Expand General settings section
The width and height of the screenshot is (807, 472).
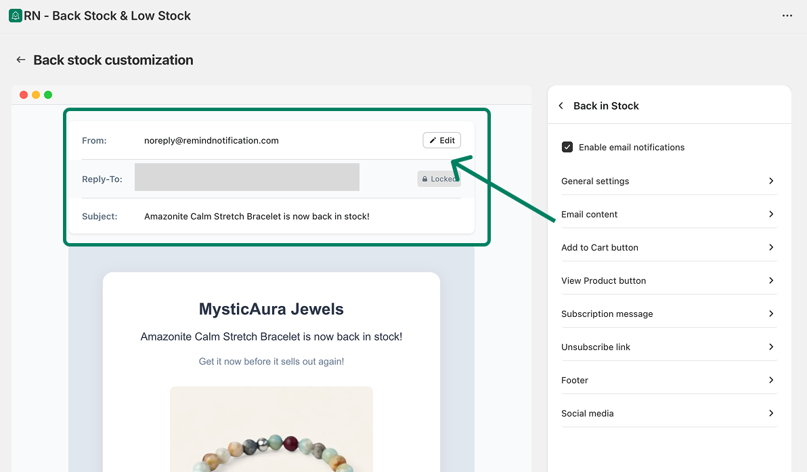[x=668, y=181]
